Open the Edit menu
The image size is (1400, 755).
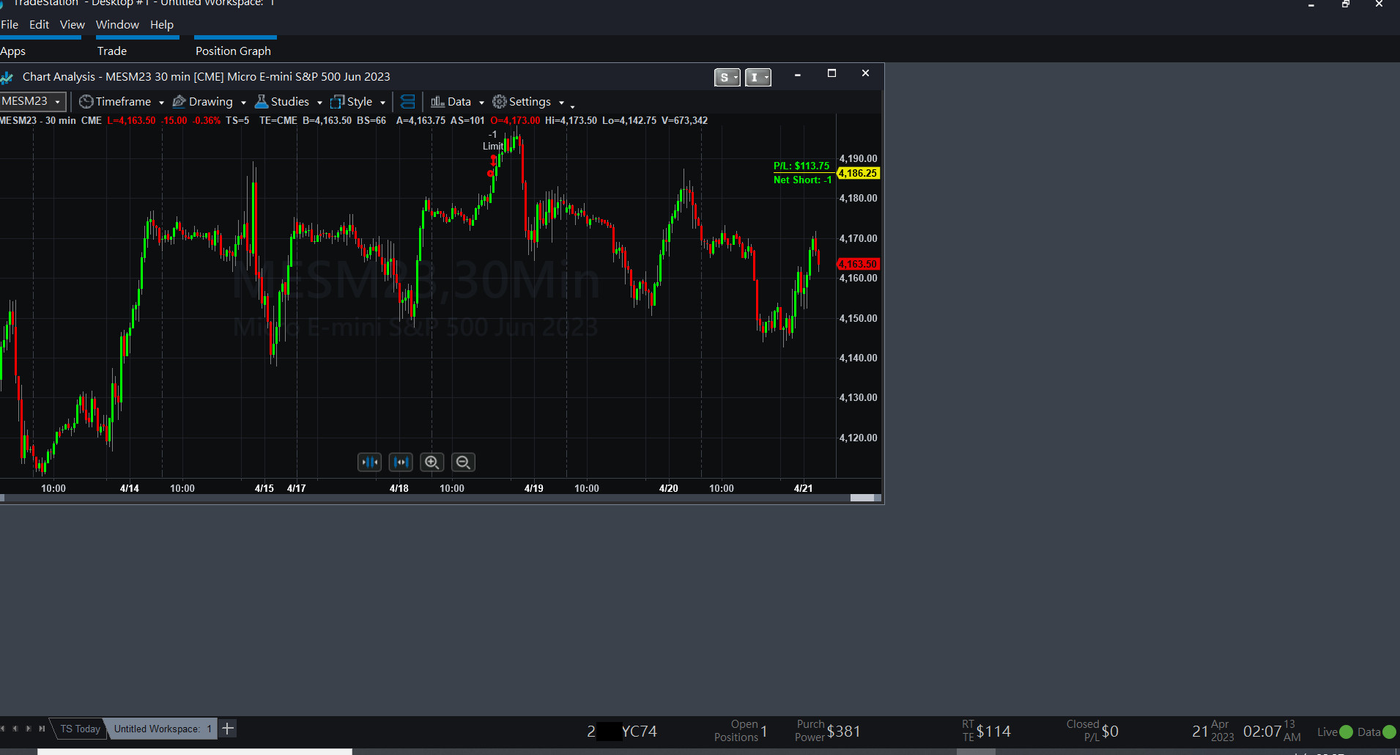pyautogui.click(x=39, y=25)
